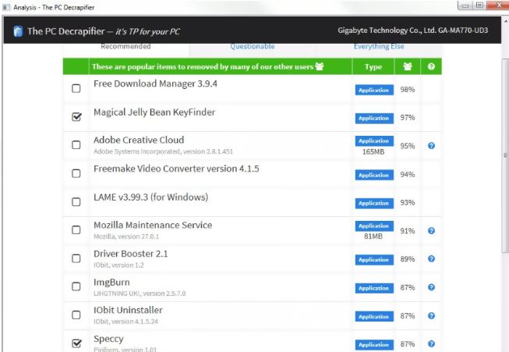Click Application badge for Mozilla Maintenance Service

point(374,226)
